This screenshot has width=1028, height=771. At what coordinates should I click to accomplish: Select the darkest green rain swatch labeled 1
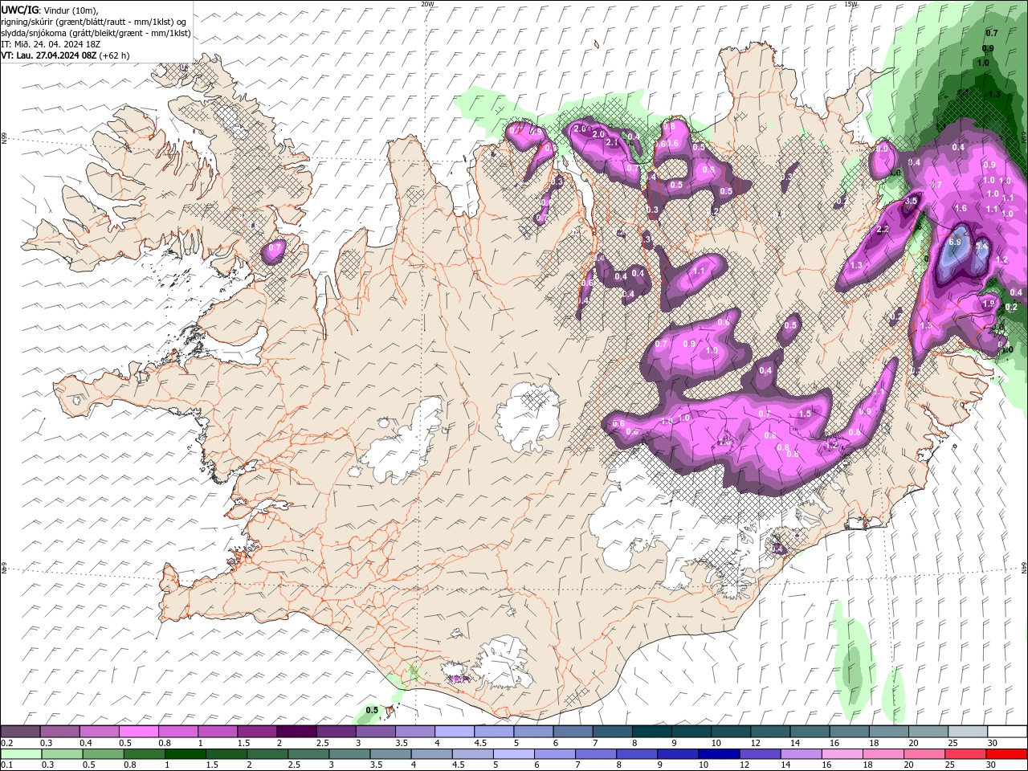(x=186, y=753)
